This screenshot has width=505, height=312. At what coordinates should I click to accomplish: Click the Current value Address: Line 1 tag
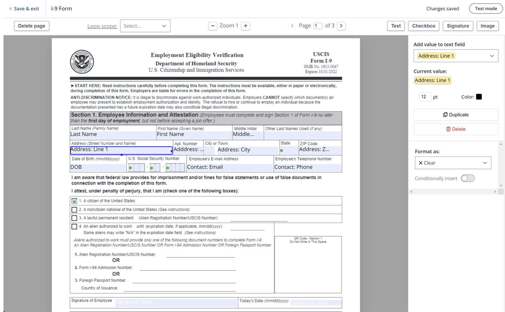click(432, 80)
